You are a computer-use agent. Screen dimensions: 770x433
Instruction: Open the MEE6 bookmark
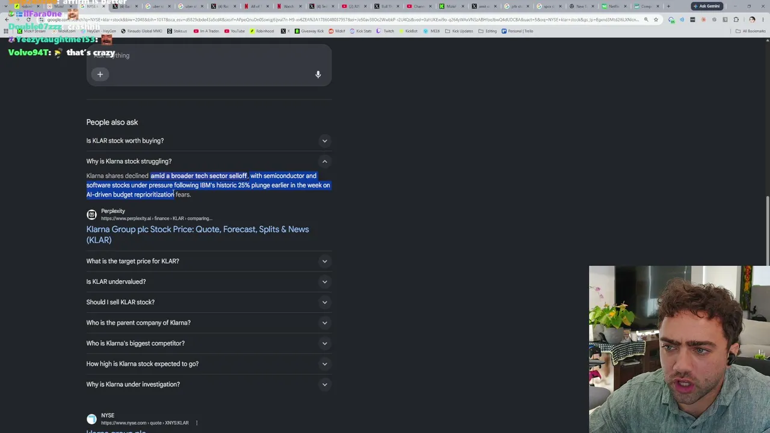[x=431, y=31]
